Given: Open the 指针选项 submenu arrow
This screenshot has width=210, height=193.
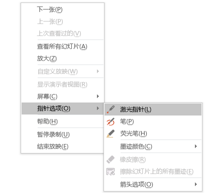Looking at the screenshot, I should pos(98,108).
